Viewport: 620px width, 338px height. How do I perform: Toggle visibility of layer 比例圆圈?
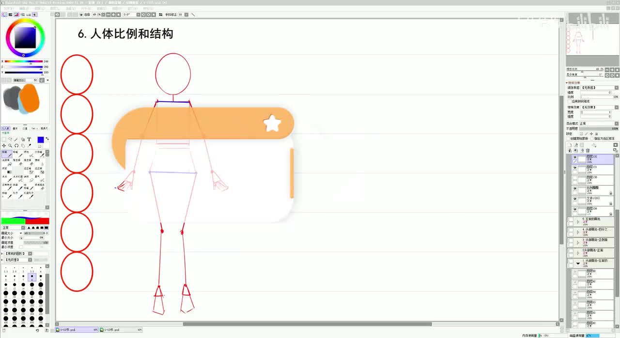click(575, 188)
